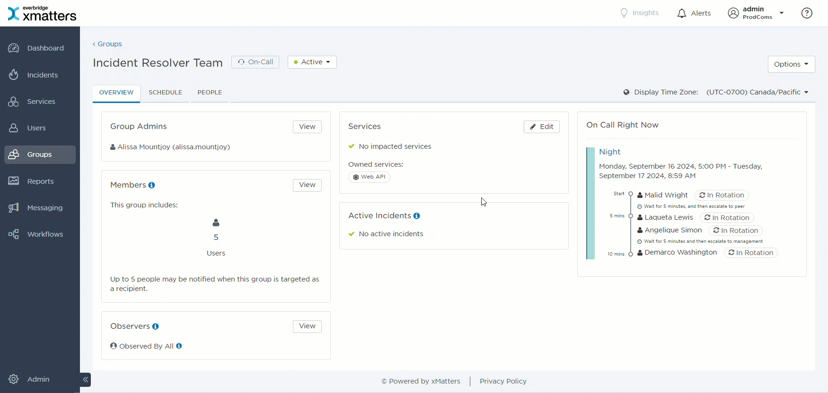Image resolution: width=828 pixels, height=393 pixels.
Task: Click the Workflows icon in sidebar
Action: coord(14,234)
